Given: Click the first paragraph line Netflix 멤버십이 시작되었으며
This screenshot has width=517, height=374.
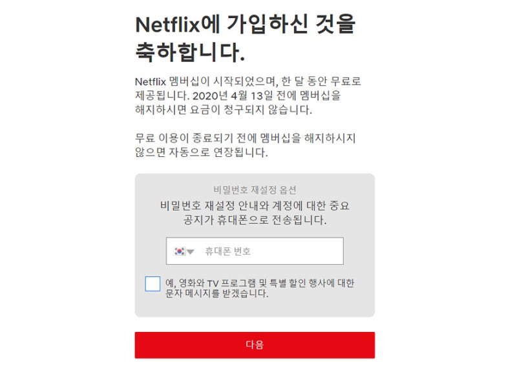Looking at the screenshot, I should (248, 81).
